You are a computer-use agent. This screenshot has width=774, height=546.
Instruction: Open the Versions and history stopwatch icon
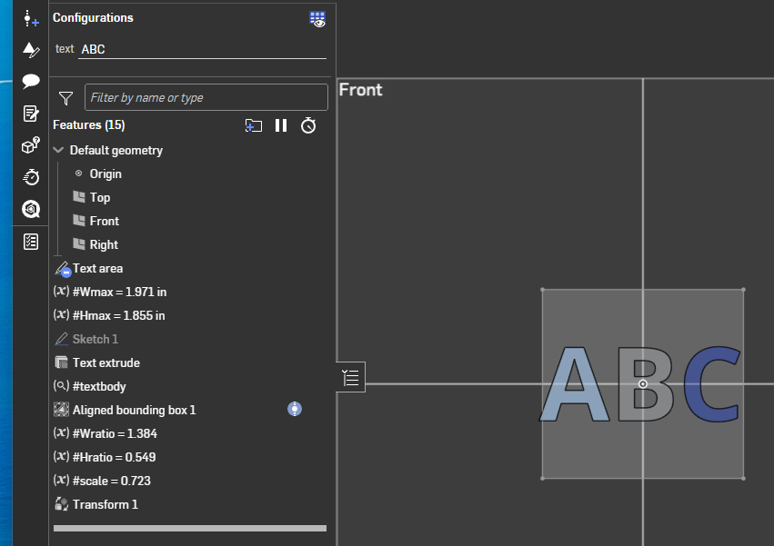pyautogui.click(x=31, y=176)
